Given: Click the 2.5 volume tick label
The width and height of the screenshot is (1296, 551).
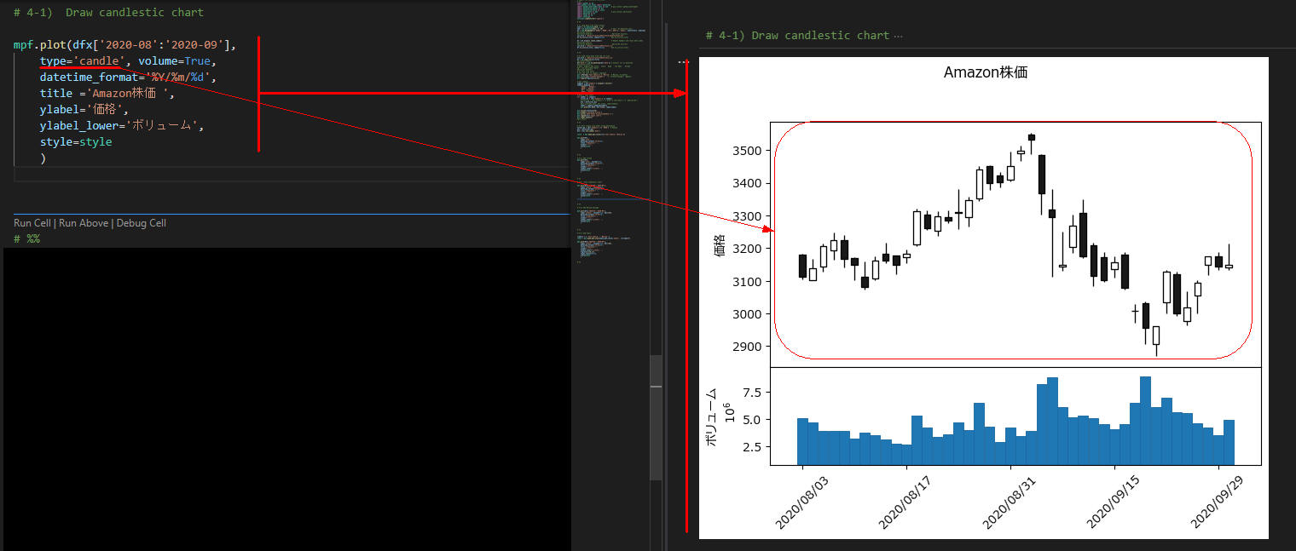Looking at the screenshot, I should click(752, 446).
